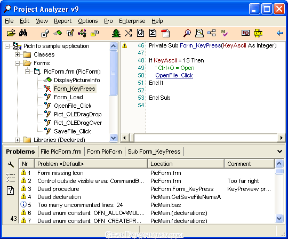Follow the OpenFile_Click code link

coord(174,75)
